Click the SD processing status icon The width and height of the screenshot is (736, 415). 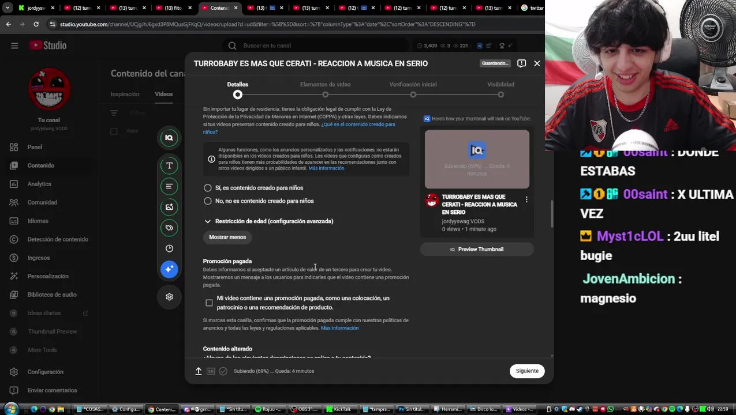(x=211, y=371)
